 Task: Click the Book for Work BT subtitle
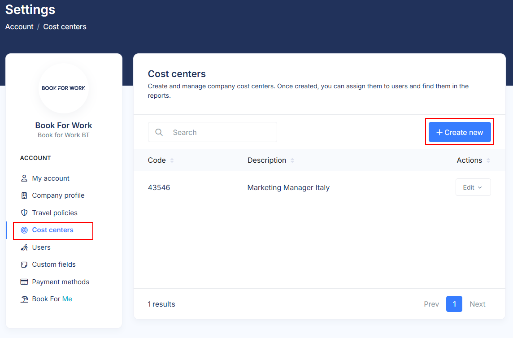pos(64,135)
